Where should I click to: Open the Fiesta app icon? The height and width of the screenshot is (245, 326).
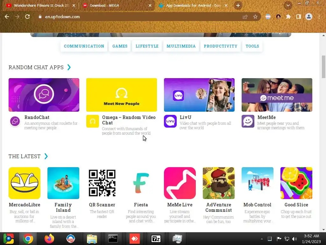click(141, 183)
